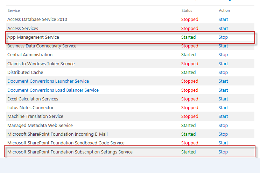Select Subscription Settings Service name text
The width and height of the screenshot is (260, 173).
[x=70, y=152]
